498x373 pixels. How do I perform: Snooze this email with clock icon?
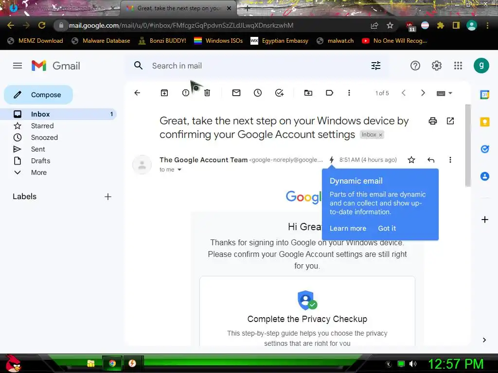click(x=258, y=93)
